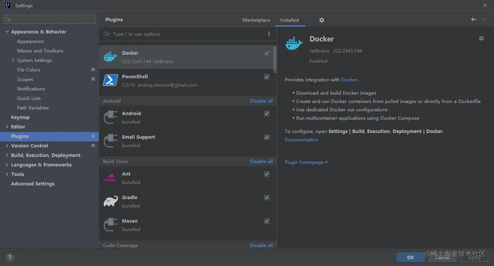This screenshot has height=266, width=494.
Task: Open the Docker detail gear options
Action: (x=481, y=38)
